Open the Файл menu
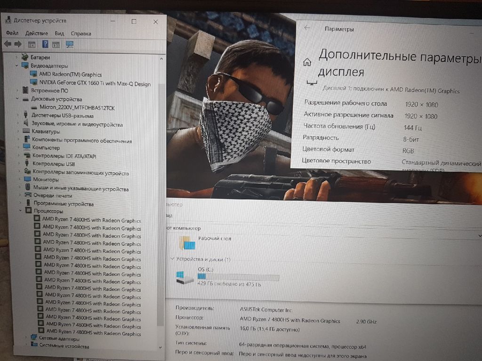This screenshot has width=482, height=361. coord(12,33)
